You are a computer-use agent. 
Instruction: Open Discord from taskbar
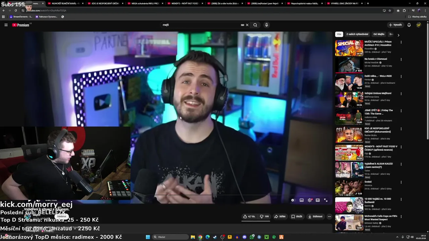coord(244,237)
